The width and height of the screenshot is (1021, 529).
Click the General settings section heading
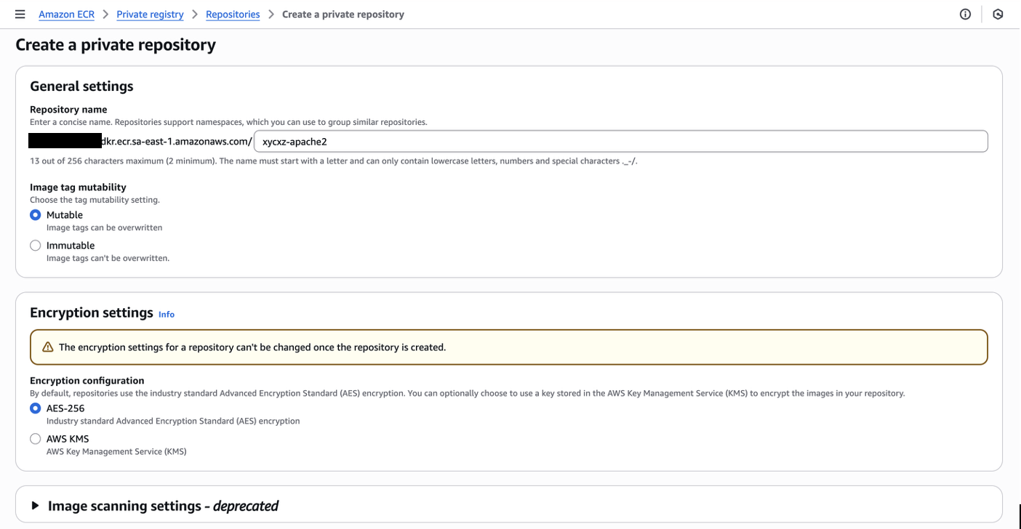tap(81, 86)
